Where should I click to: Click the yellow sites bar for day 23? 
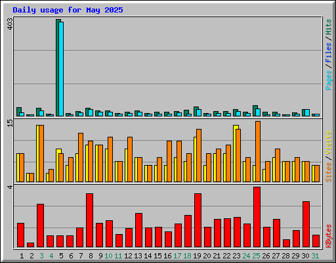coord(235,153)
